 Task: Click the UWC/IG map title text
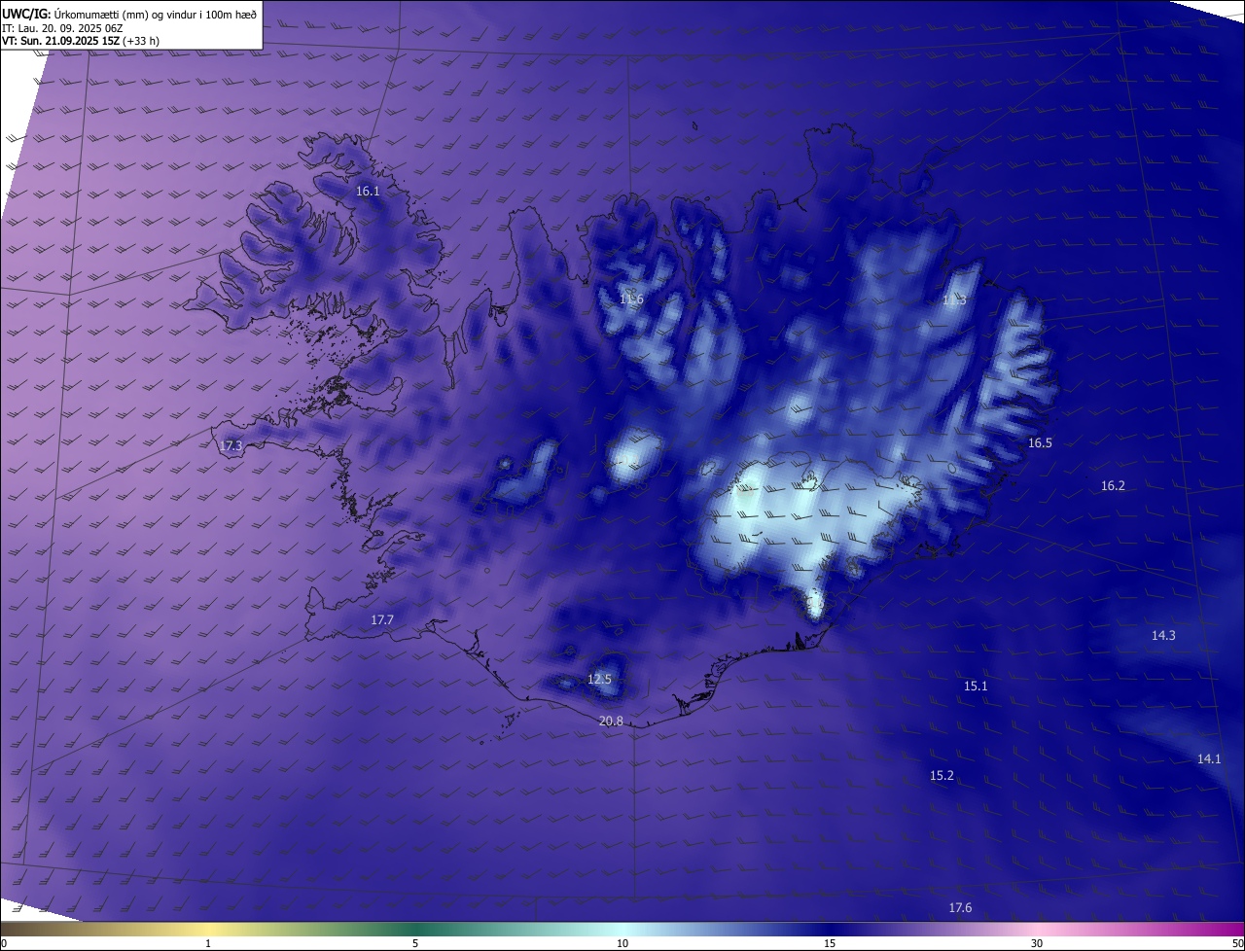pos(129,13)
